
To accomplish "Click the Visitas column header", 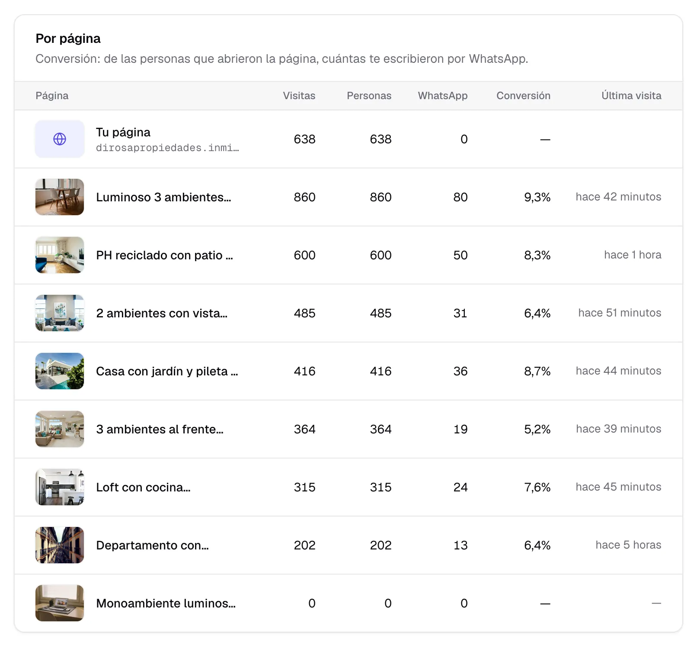I will tap(299, 96).
